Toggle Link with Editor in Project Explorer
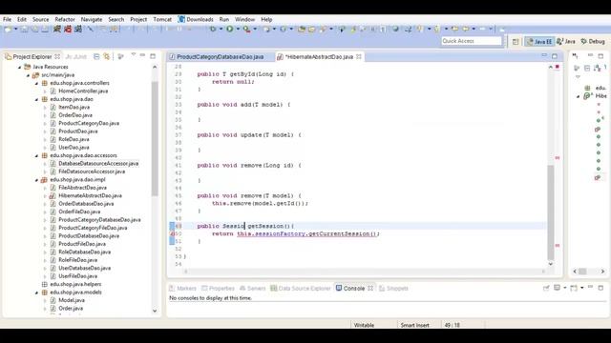This screenshot has height=343, width=611. click(106, 57)
